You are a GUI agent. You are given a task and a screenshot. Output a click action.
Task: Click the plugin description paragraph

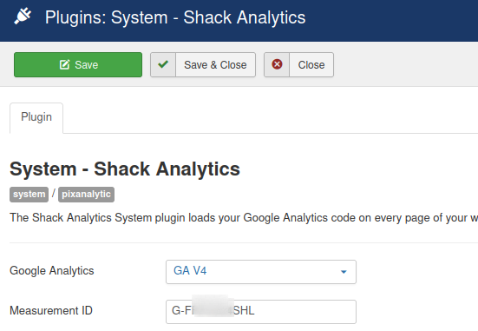click(x=244, y=218)
